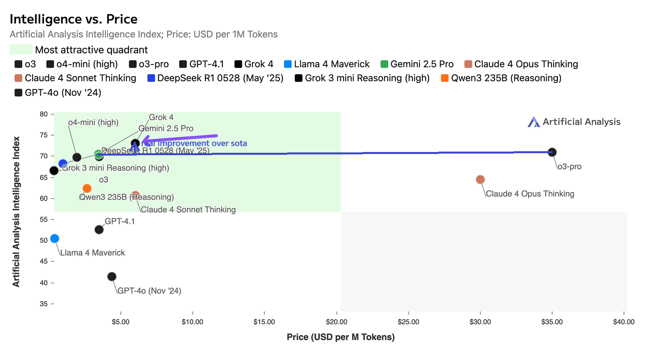Toggle Claude 4 Opus Thinking in the legend

point(521,64)
